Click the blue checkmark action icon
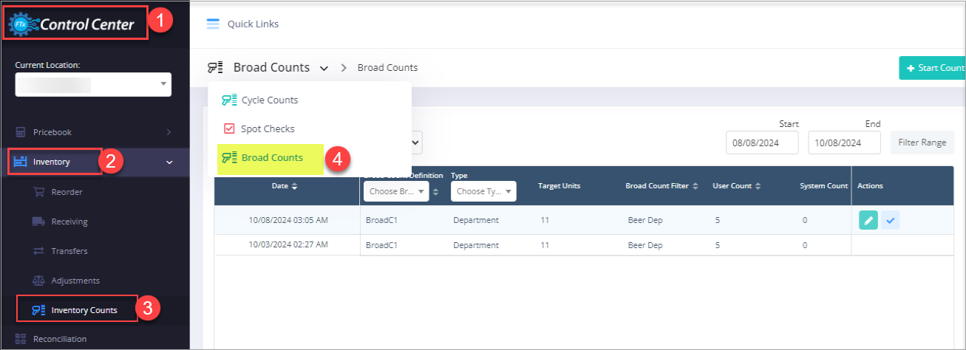 point(890,220)
